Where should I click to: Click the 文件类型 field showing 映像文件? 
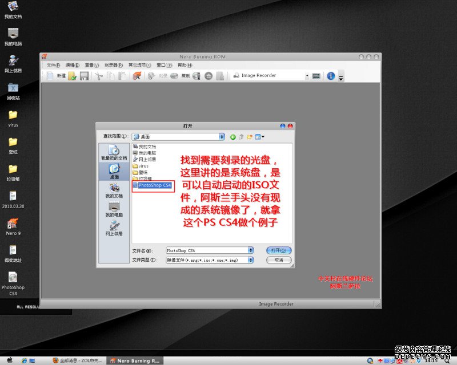[x=207, y=260]
